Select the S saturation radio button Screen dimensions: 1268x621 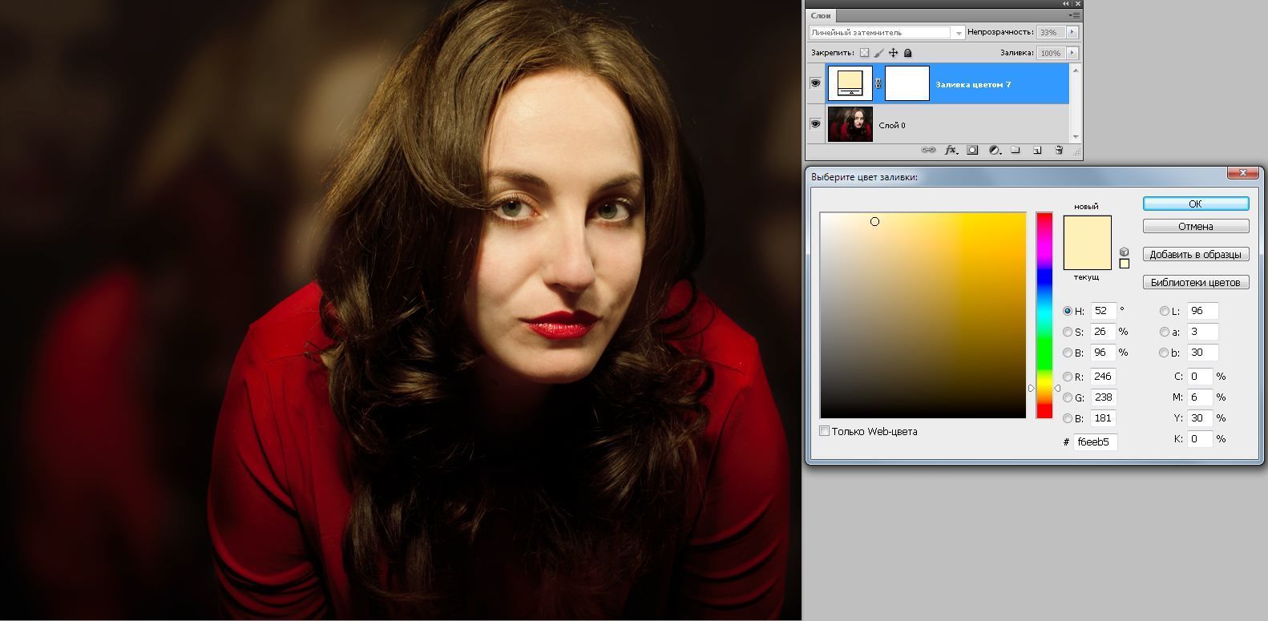1068,332
